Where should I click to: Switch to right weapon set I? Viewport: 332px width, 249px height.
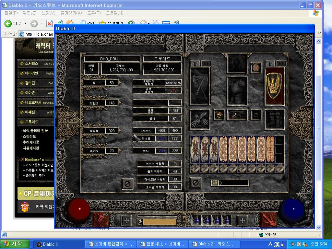(270, 64)
